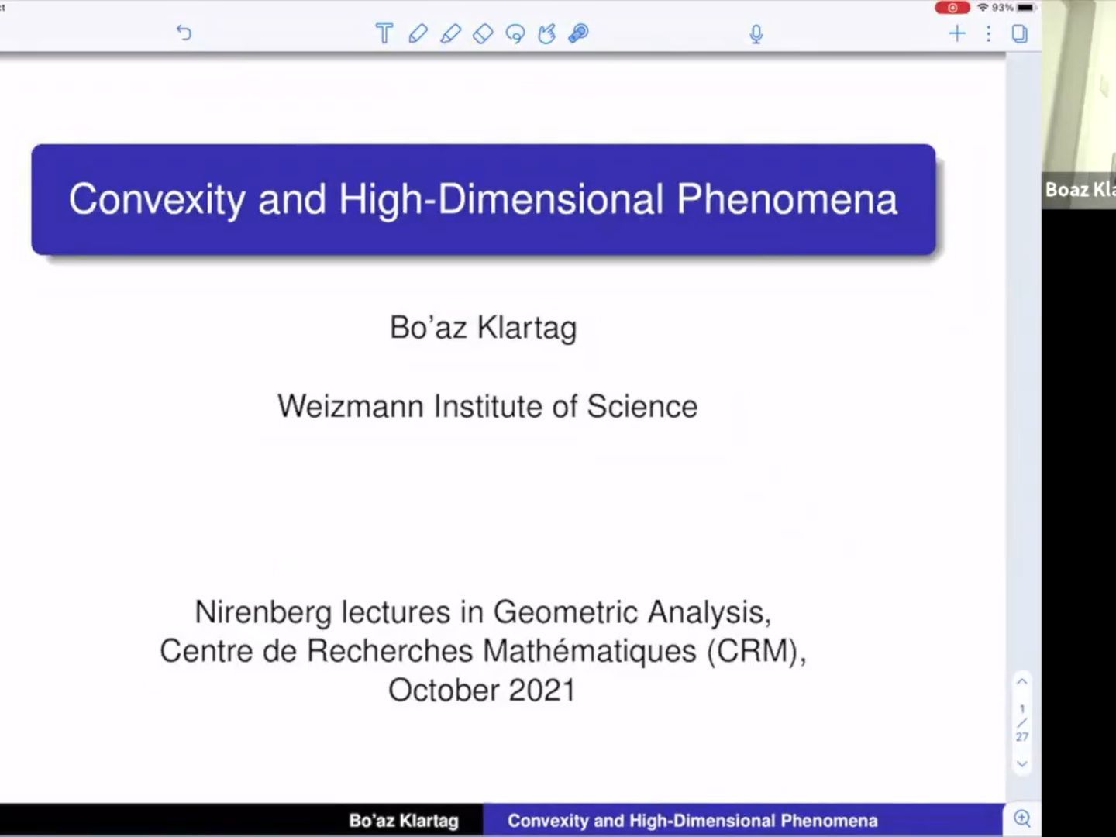This screenshot has width=1116, height=837.
Task: Click Nirenberg lectures in Geometric Analysis line
Action: coord(483,612)
